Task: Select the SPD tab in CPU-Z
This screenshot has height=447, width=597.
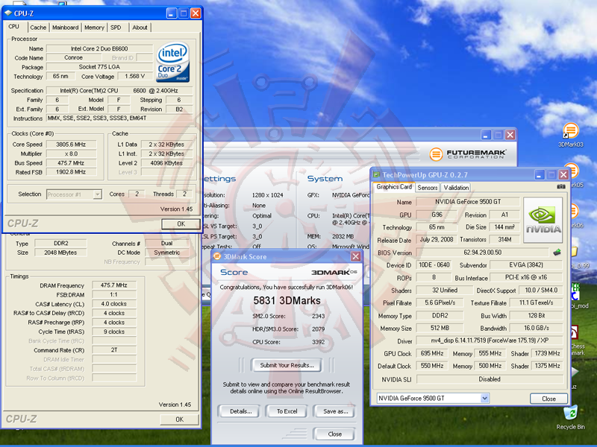Action: (x=116, y=28)
